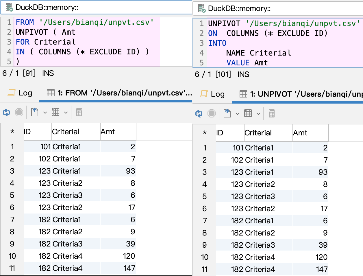Click the refresh icon in right results toolbar
This screenshot has height=276, width=363.
click(x=199, y=113)
